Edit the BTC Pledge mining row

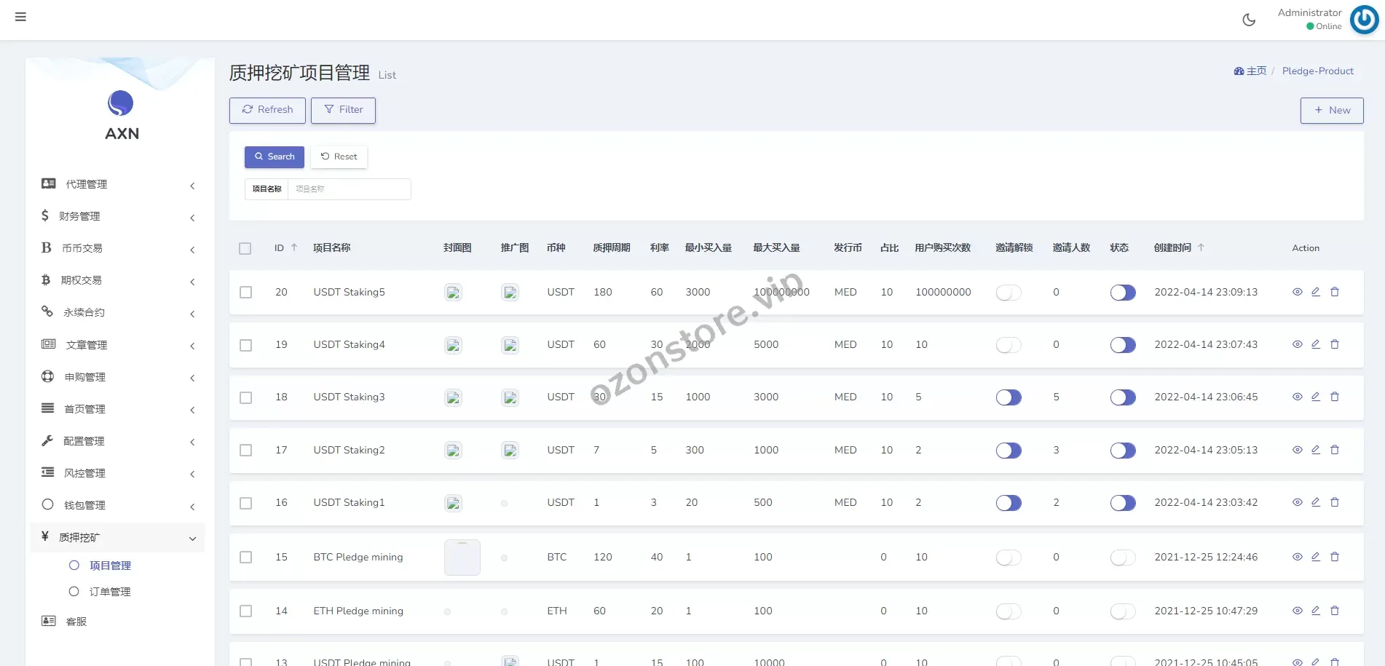point(1316,557)
